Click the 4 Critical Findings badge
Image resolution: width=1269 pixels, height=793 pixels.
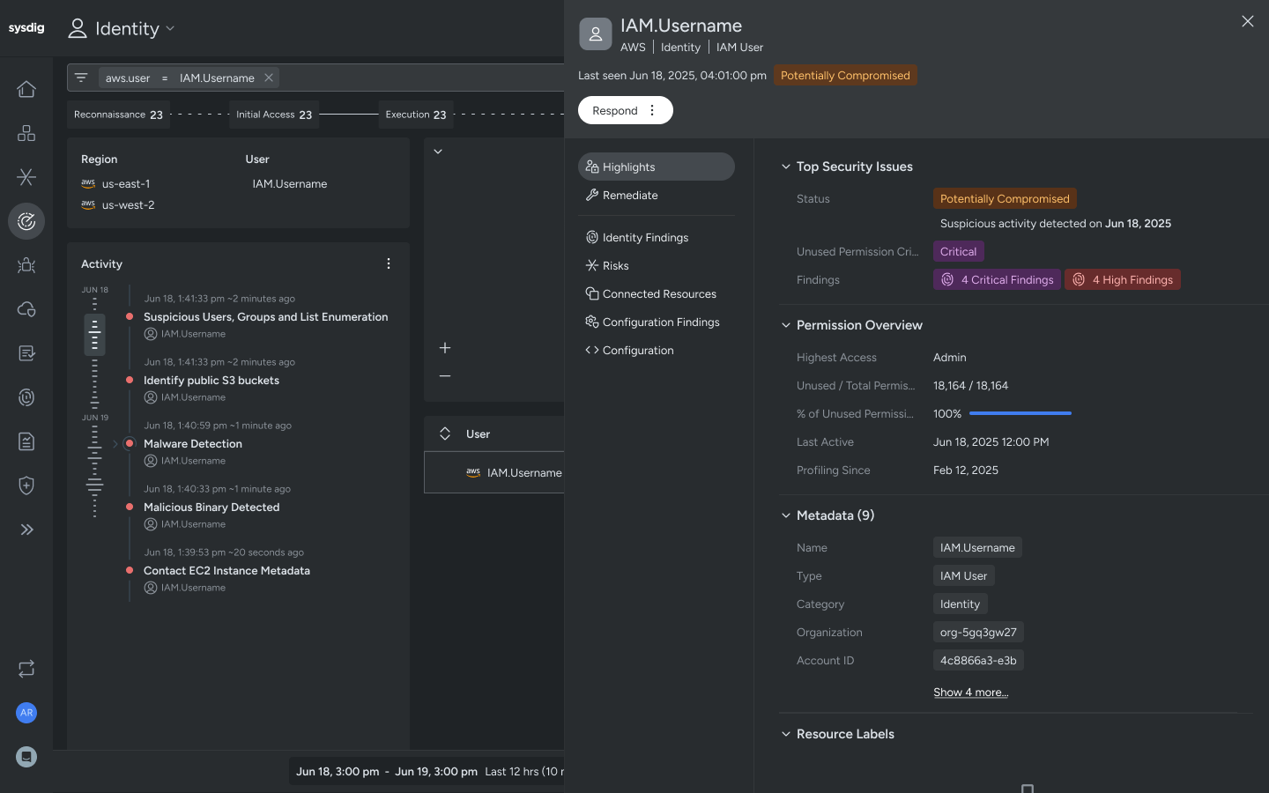pos(997,279)
